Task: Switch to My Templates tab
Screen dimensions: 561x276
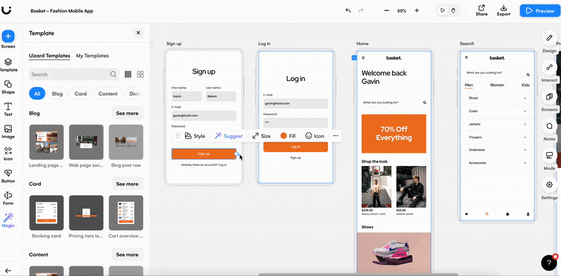Action: click(93, 56)
